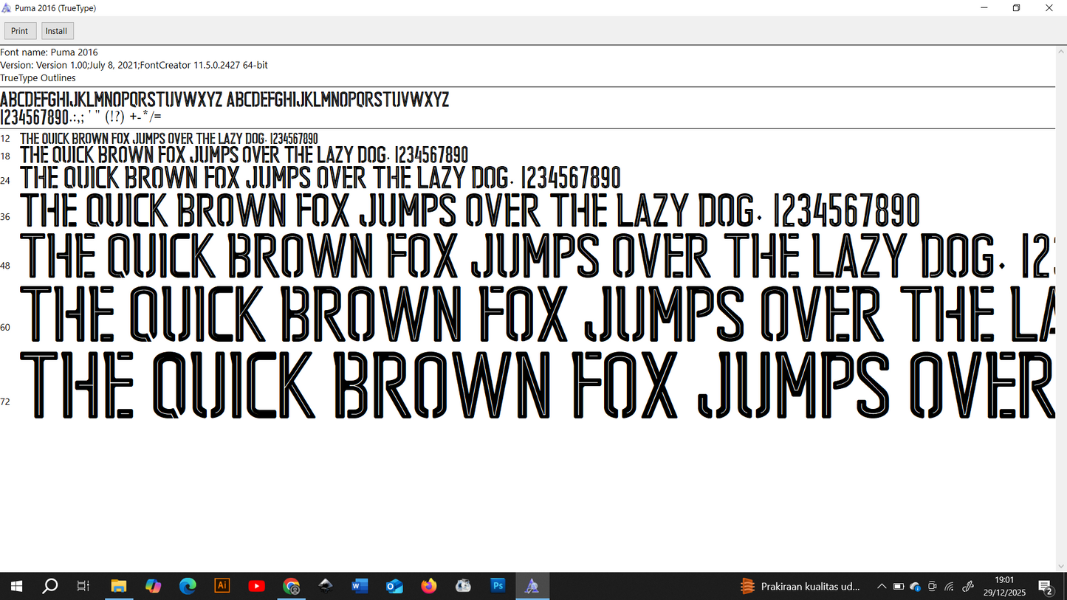
Task: Minimize the Puma 2016 font window
Action: (984, 8)
